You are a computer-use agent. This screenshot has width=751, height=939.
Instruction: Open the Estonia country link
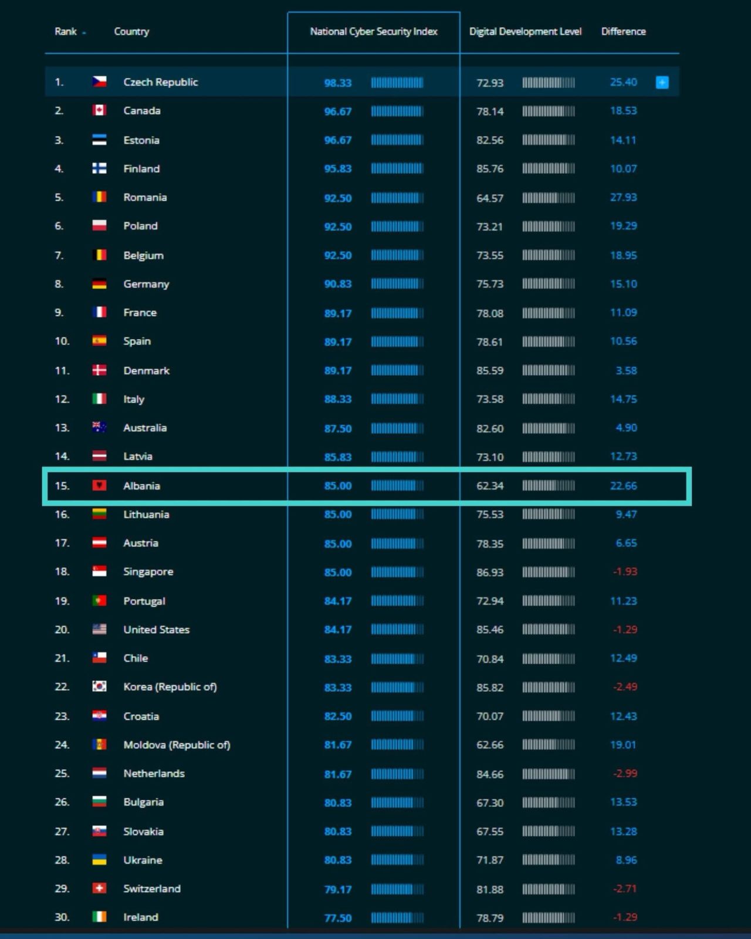[x=141, y=140]
